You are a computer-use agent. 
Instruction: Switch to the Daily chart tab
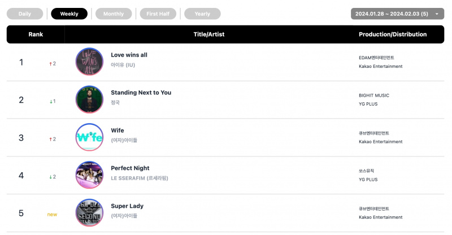[25, 14]
